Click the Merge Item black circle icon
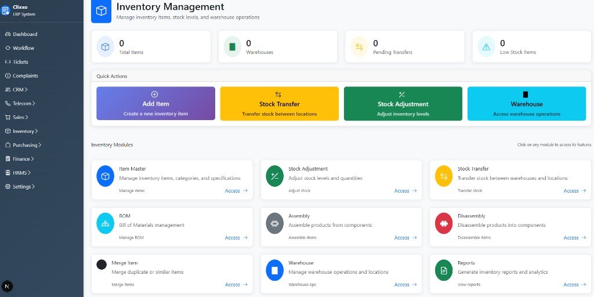The height and width of the screenshot is (297, 594). pos(102,265)
